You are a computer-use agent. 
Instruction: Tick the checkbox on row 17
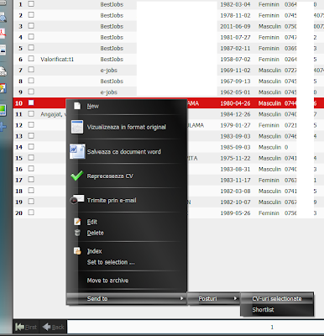[x=31, y=180]
